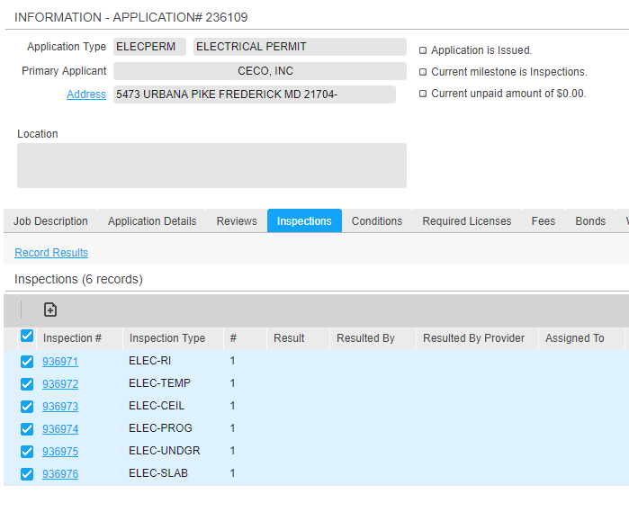This screenshot has width=629, height=512.
Task: Toggle the select-all checkbox in table header
Action: (27, 336)
